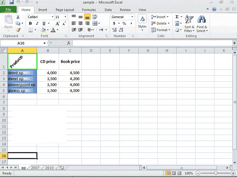This screenshot has width=237, height=178.
Task: Toggle Wrap Text
Action: 95,17
